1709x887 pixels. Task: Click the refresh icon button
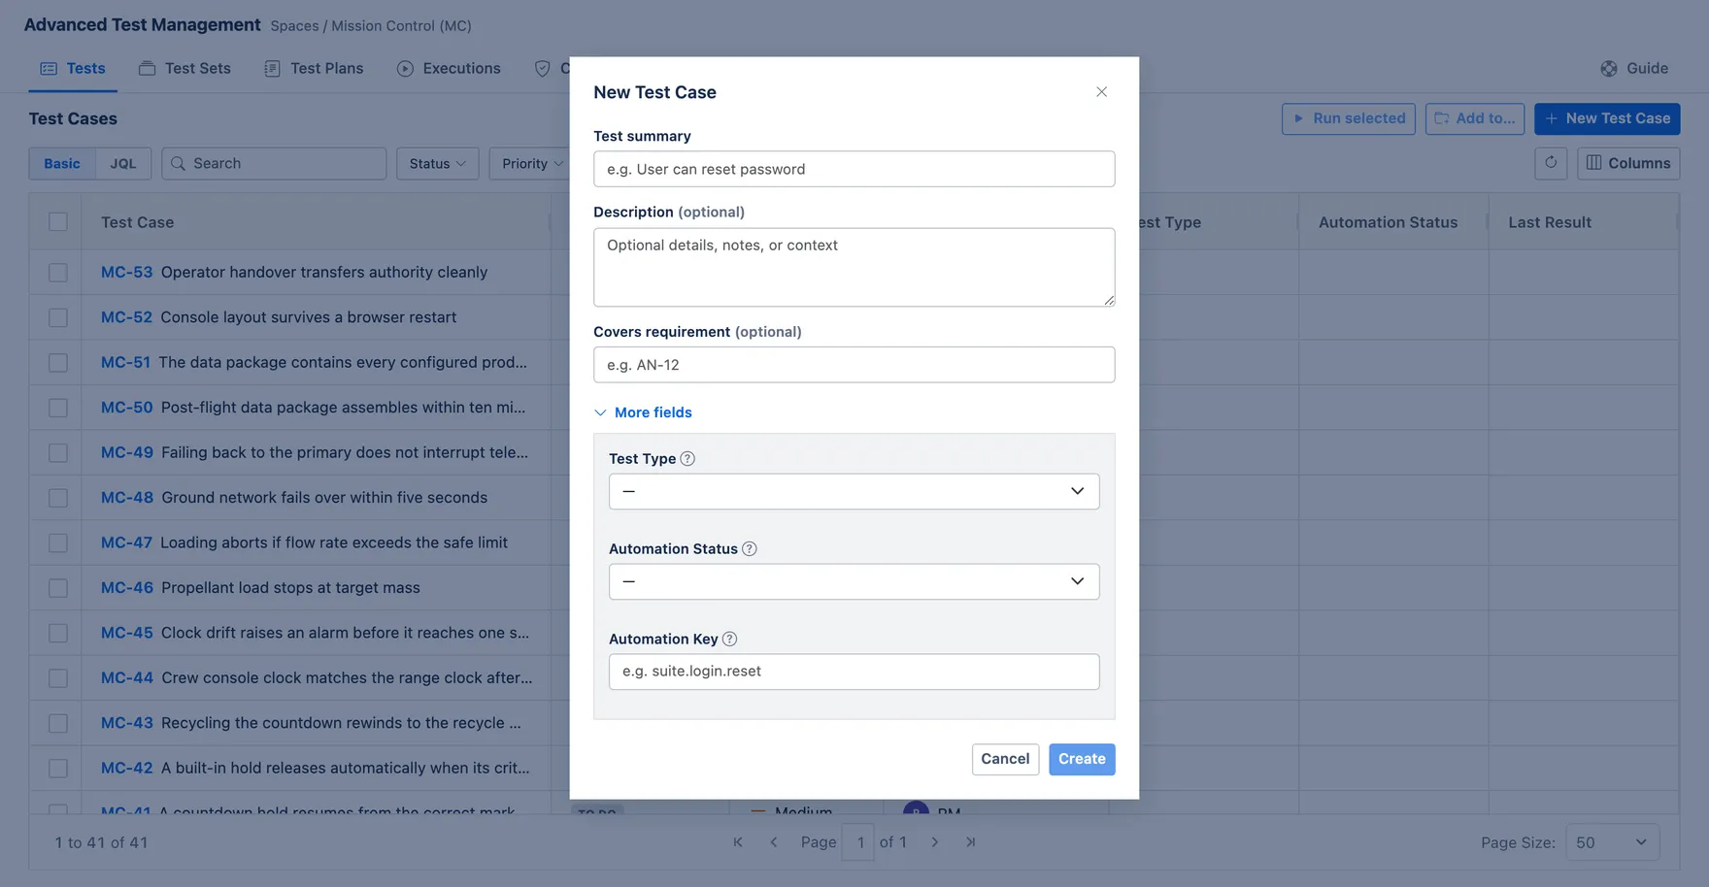[x=1551, y=163]
